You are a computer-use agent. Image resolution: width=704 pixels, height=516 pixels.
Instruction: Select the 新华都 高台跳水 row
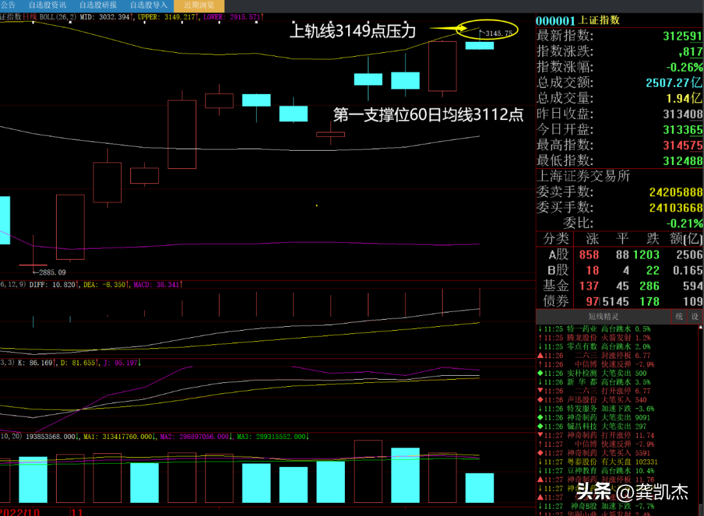617,382
